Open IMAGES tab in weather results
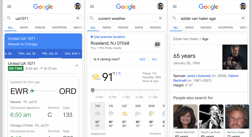This screenshot has width=252, height=137. tap(155, 28)
